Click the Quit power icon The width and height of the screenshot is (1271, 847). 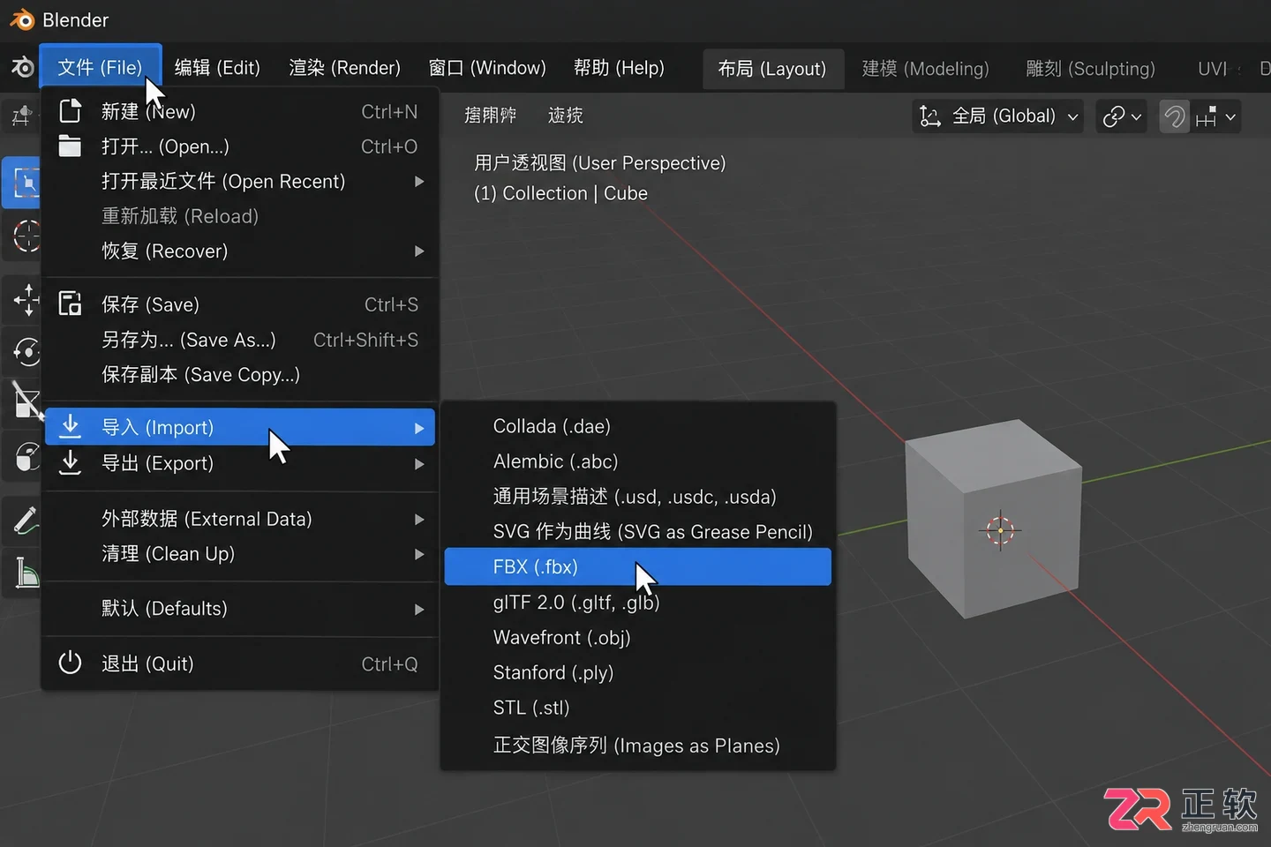70,663
